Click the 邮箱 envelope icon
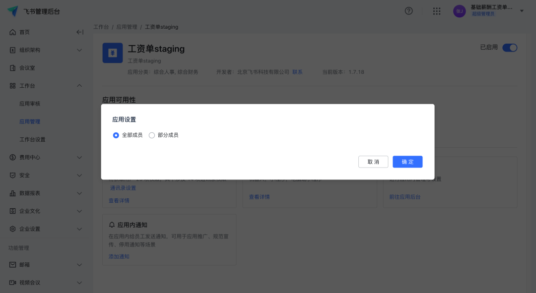Viewport: 536px width, 293px height. (12, 265)
